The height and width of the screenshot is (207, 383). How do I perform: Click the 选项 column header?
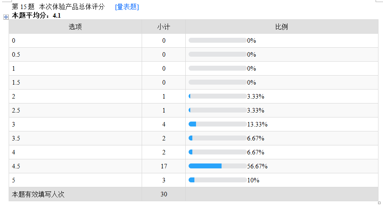[x=75, y=27]
